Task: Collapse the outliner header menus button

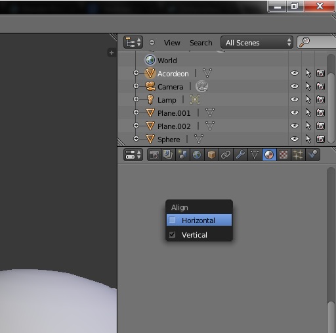Action: tap(152, 42)
